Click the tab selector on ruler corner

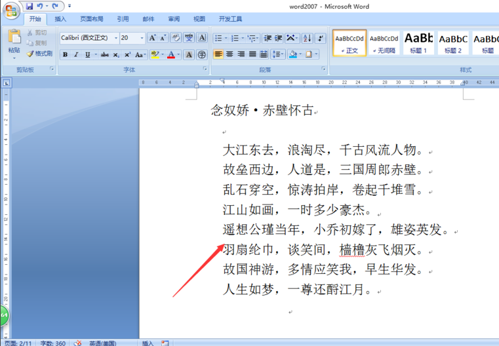tap(7, 83)
